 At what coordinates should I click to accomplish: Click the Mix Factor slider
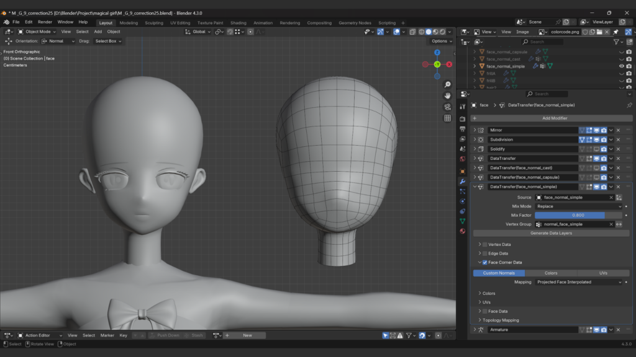578,215
